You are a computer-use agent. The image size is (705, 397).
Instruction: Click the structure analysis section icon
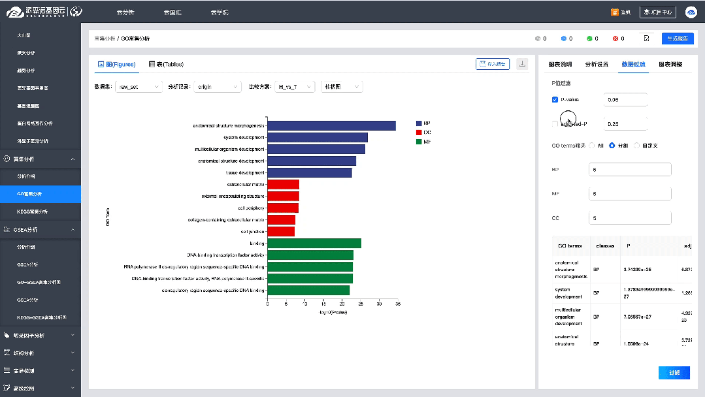[7, 353]
